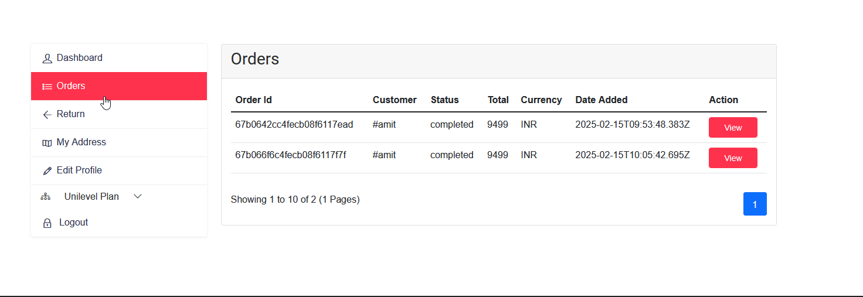Image resolution: width=863 pixels, height=297 pixels.
Task: View order 67b0642cc4fecb08f6117ead
Action: point(733,128)
